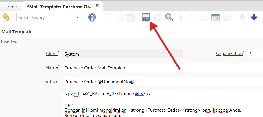Open the Chat speech bubbles icon
Screen dimensions: 263x117
192,17
